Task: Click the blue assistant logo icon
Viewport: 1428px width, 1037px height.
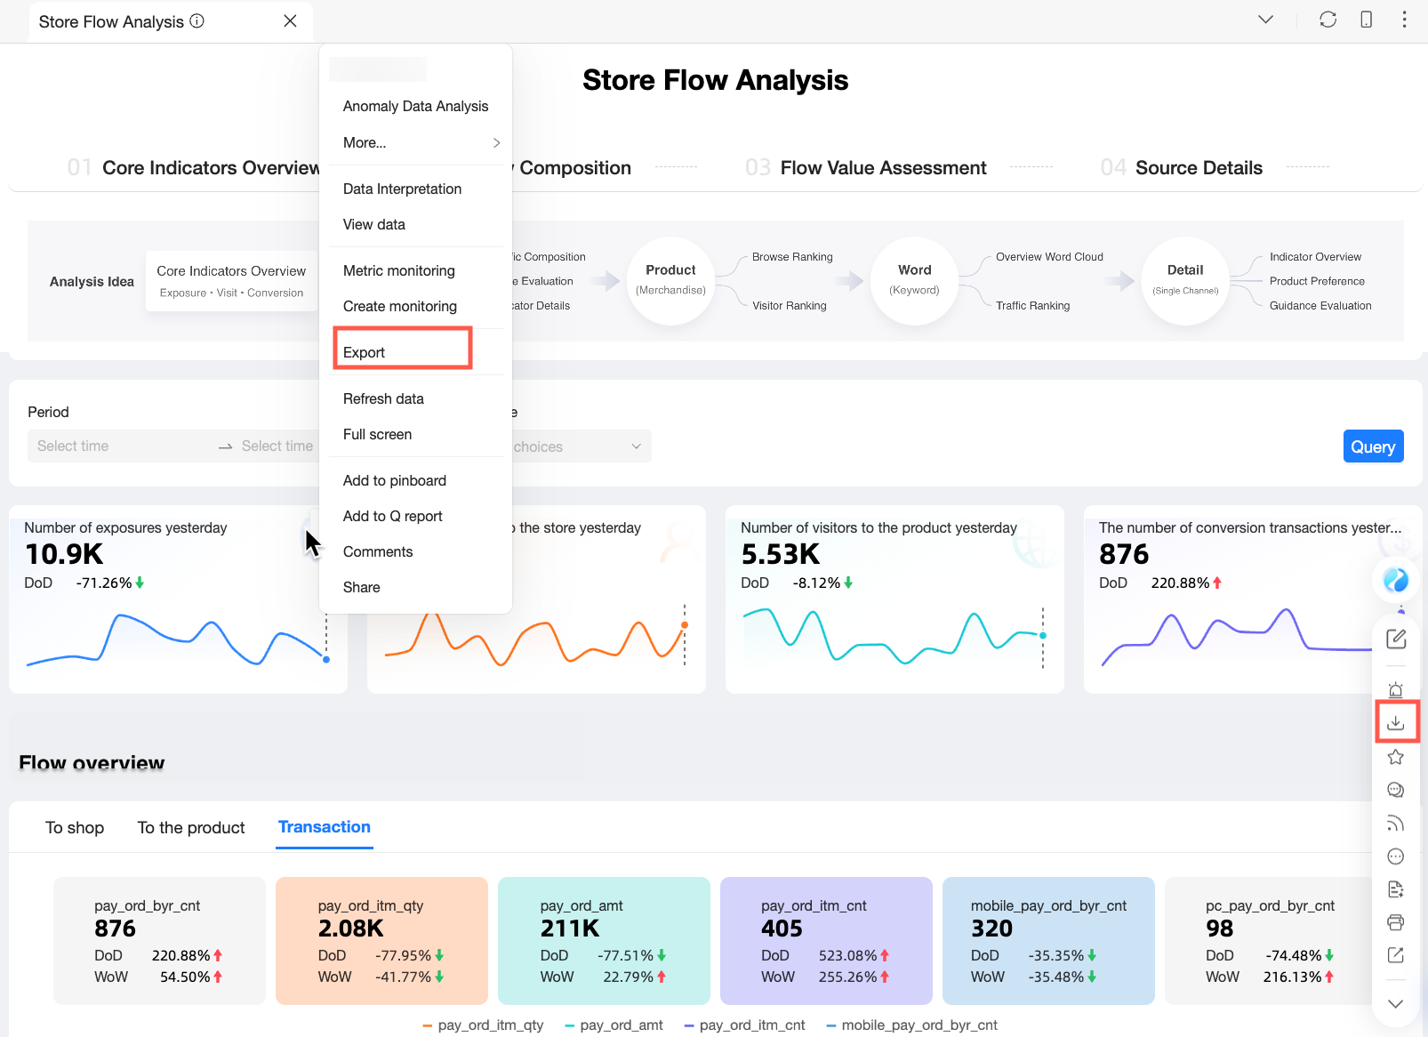Action: point(1395,581)
